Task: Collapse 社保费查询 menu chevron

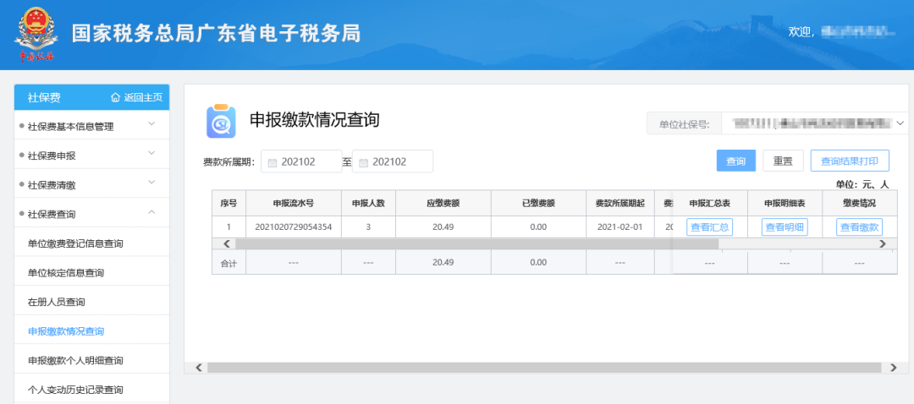Action: [x=151, y=212]
